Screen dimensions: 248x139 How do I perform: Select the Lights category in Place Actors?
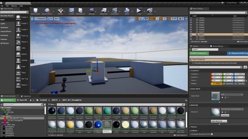(3, 24)
